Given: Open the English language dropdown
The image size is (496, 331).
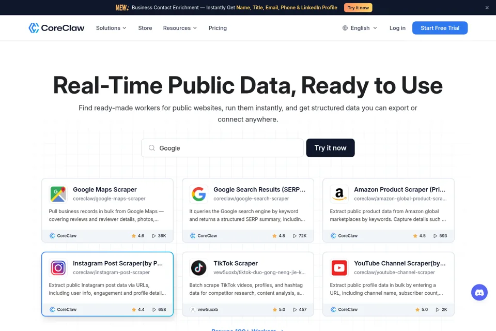Looking at the screenshot, I should click(x=360, y=28).
